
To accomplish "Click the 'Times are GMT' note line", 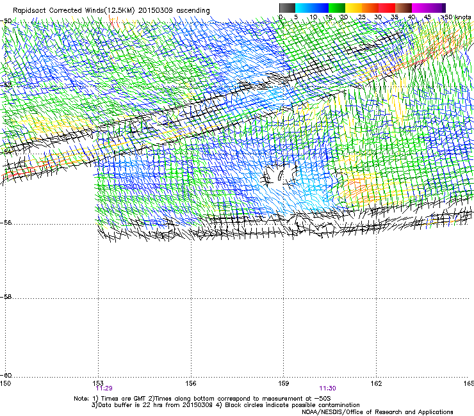I will tap(202, 399).
